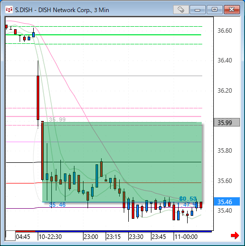Click the 35.40 price axis label
245x246 pixels.
tap(225, 210)
